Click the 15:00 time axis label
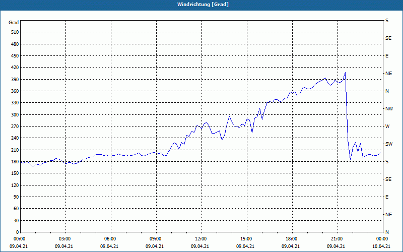The width and height of the screenshot is (403, 252). [x=247, y=239]
